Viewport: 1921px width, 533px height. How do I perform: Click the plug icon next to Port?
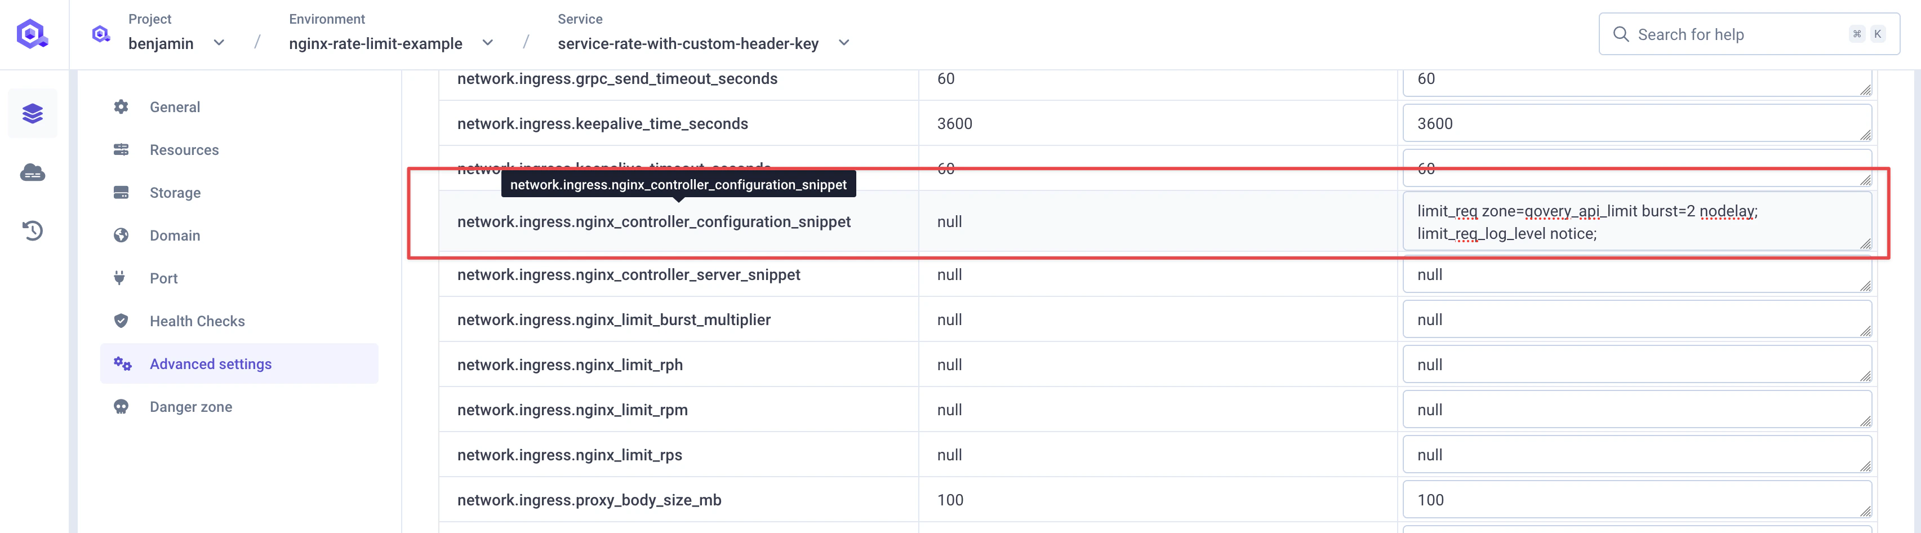122,278
